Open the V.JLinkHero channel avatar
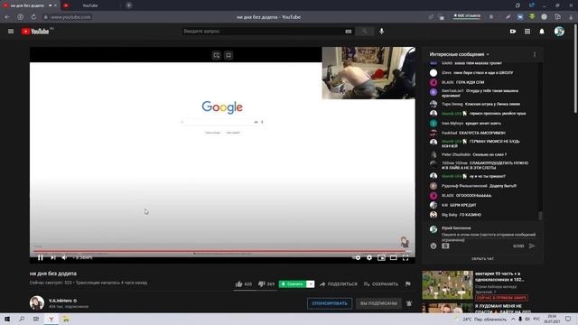The height and width of the screenshot is (325, 578). click(x=37, y=303)
